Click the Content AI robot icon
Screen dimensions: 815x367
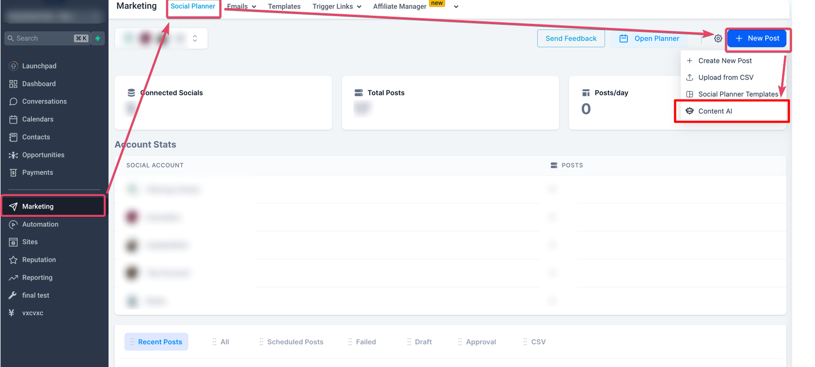click(x=690, y=111)
